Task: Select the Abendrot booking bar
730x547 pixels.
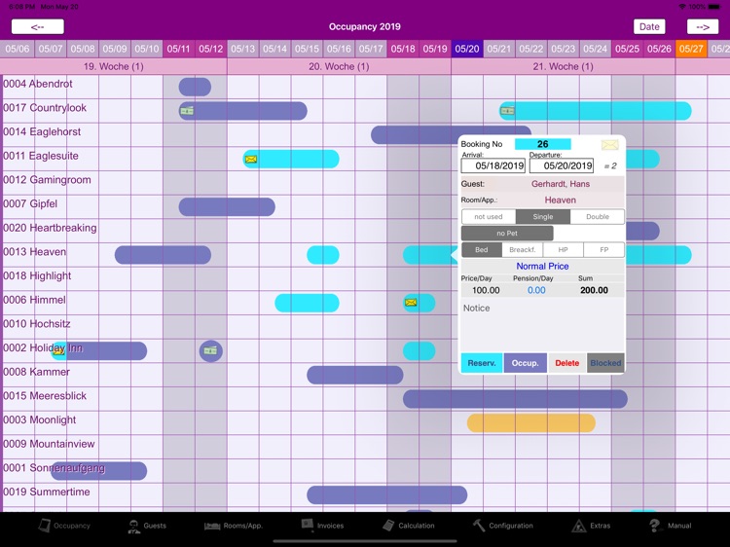Action: pyautogui.click(x=195, y=87)
